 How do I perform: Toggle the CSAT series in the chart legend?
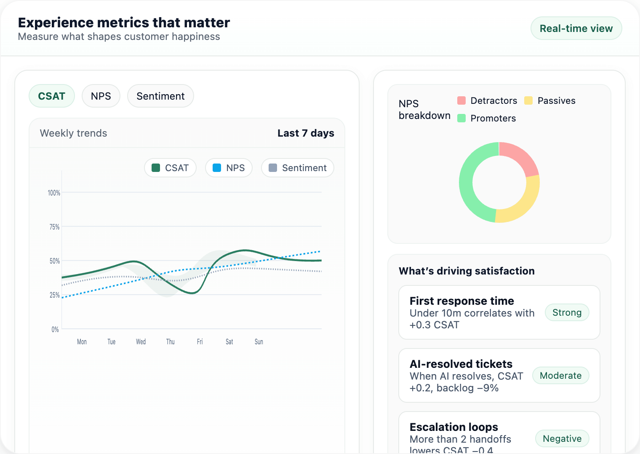[170, 168]
